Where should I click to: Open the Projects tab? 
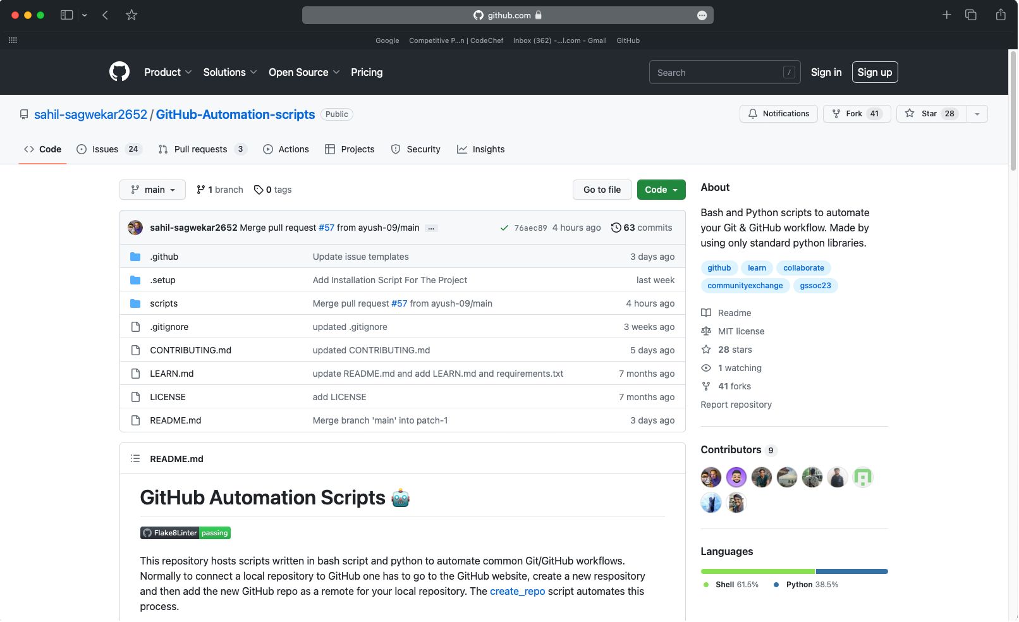pyautogui.click(x=350, y=149)
